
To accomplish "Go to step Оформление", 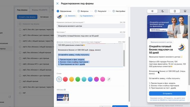I will point(64,11).
